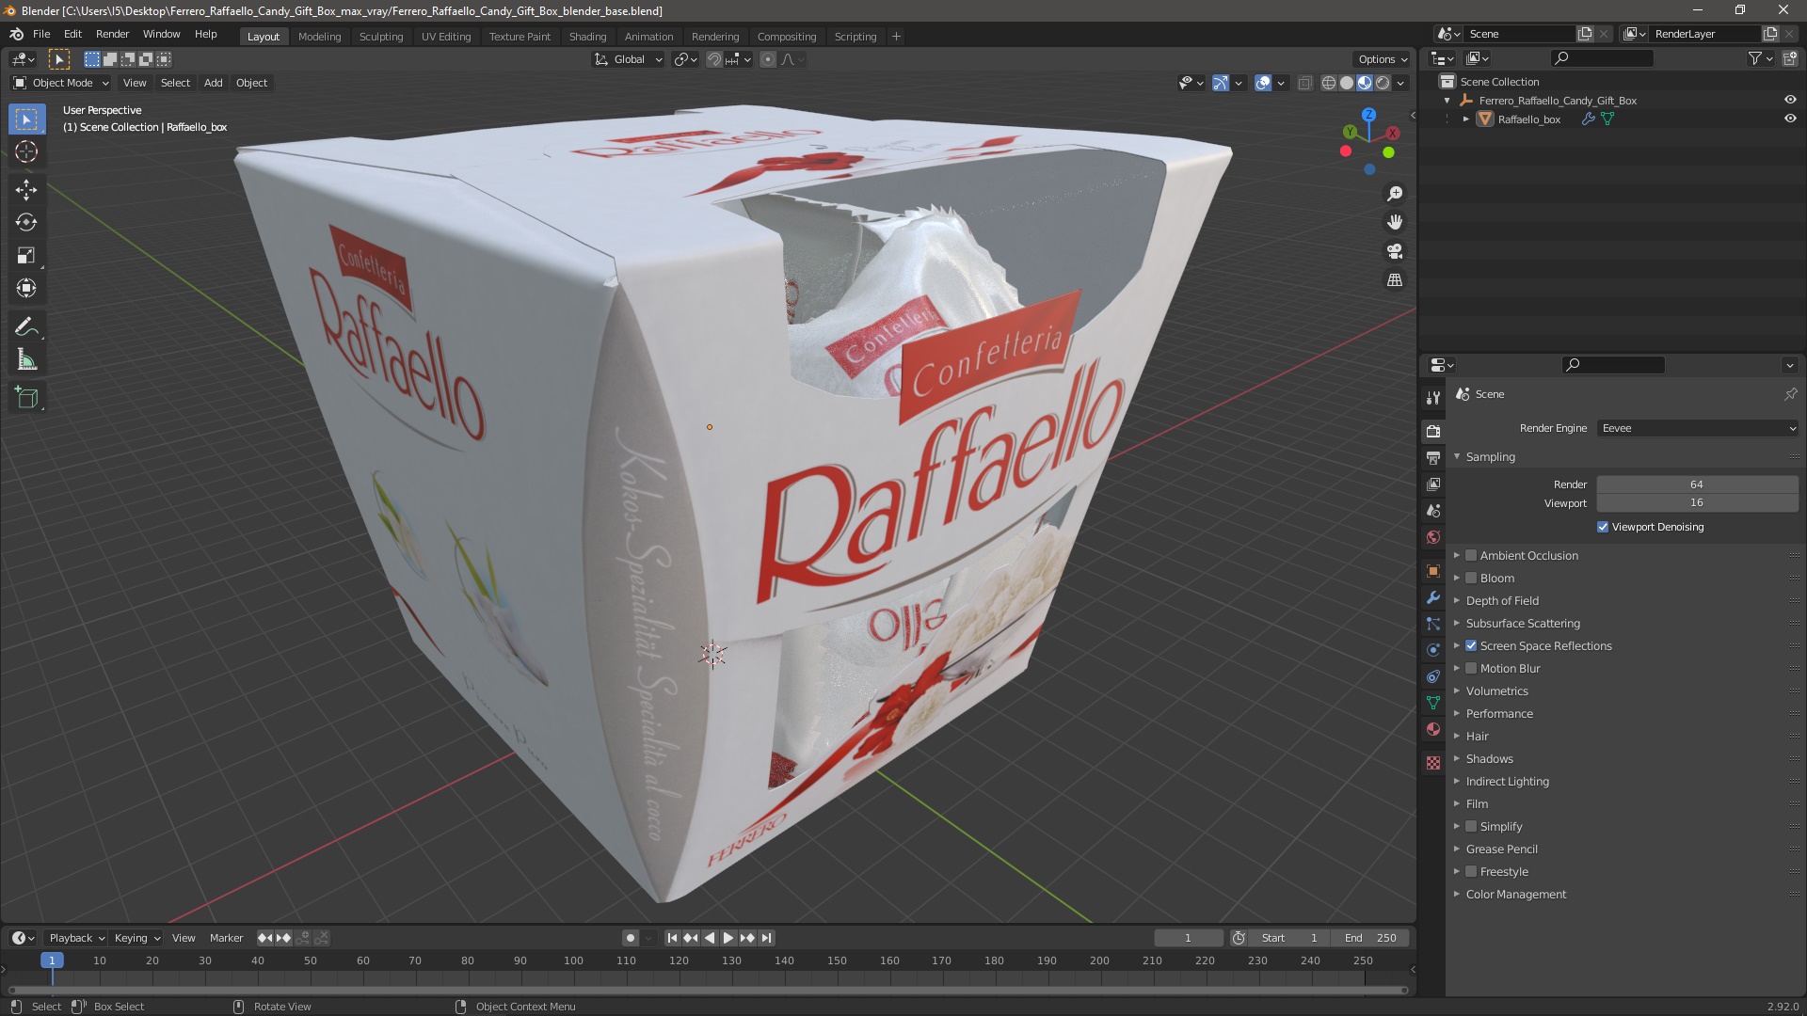The image size is (1807, 1016).
Task: Expand the Color Management panel
Action: pos(1516,894)
